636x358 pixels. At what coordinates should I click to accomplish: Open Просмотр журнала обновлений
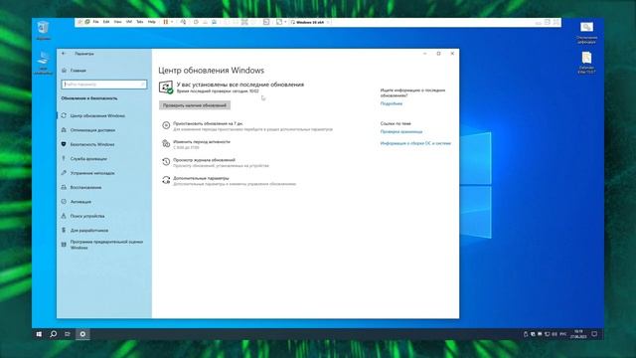204,160
